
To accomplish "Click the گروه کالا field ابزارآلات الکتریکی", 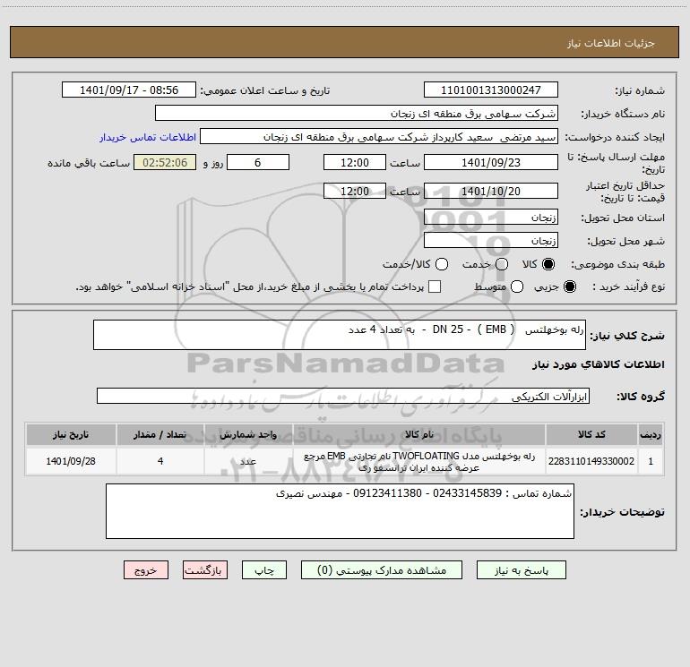I will click(x=343, y=396).
